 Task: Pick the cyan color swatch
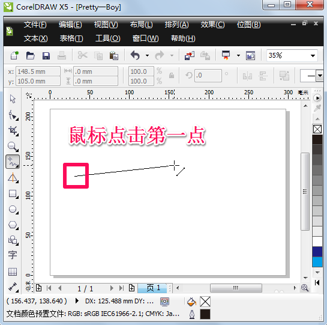click(x=317, y=262)
